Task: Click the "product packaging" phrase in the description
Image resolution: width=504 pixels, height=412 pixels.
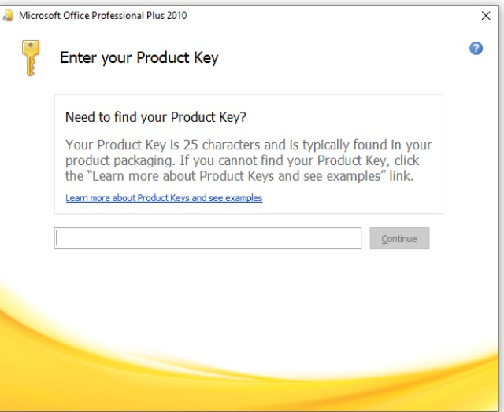Action: click(x=119, y=160)
